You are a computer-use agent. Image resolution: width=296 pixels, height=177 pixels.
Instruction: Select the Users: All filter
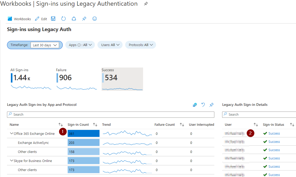click(110, 45)
